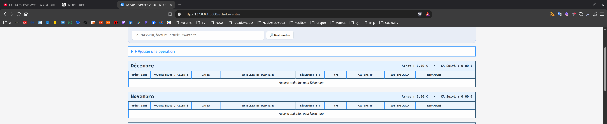Viewport: 607px width, 124px height.
Task: Switch to the WOPR Suite tab
Action: click(88, 5)
